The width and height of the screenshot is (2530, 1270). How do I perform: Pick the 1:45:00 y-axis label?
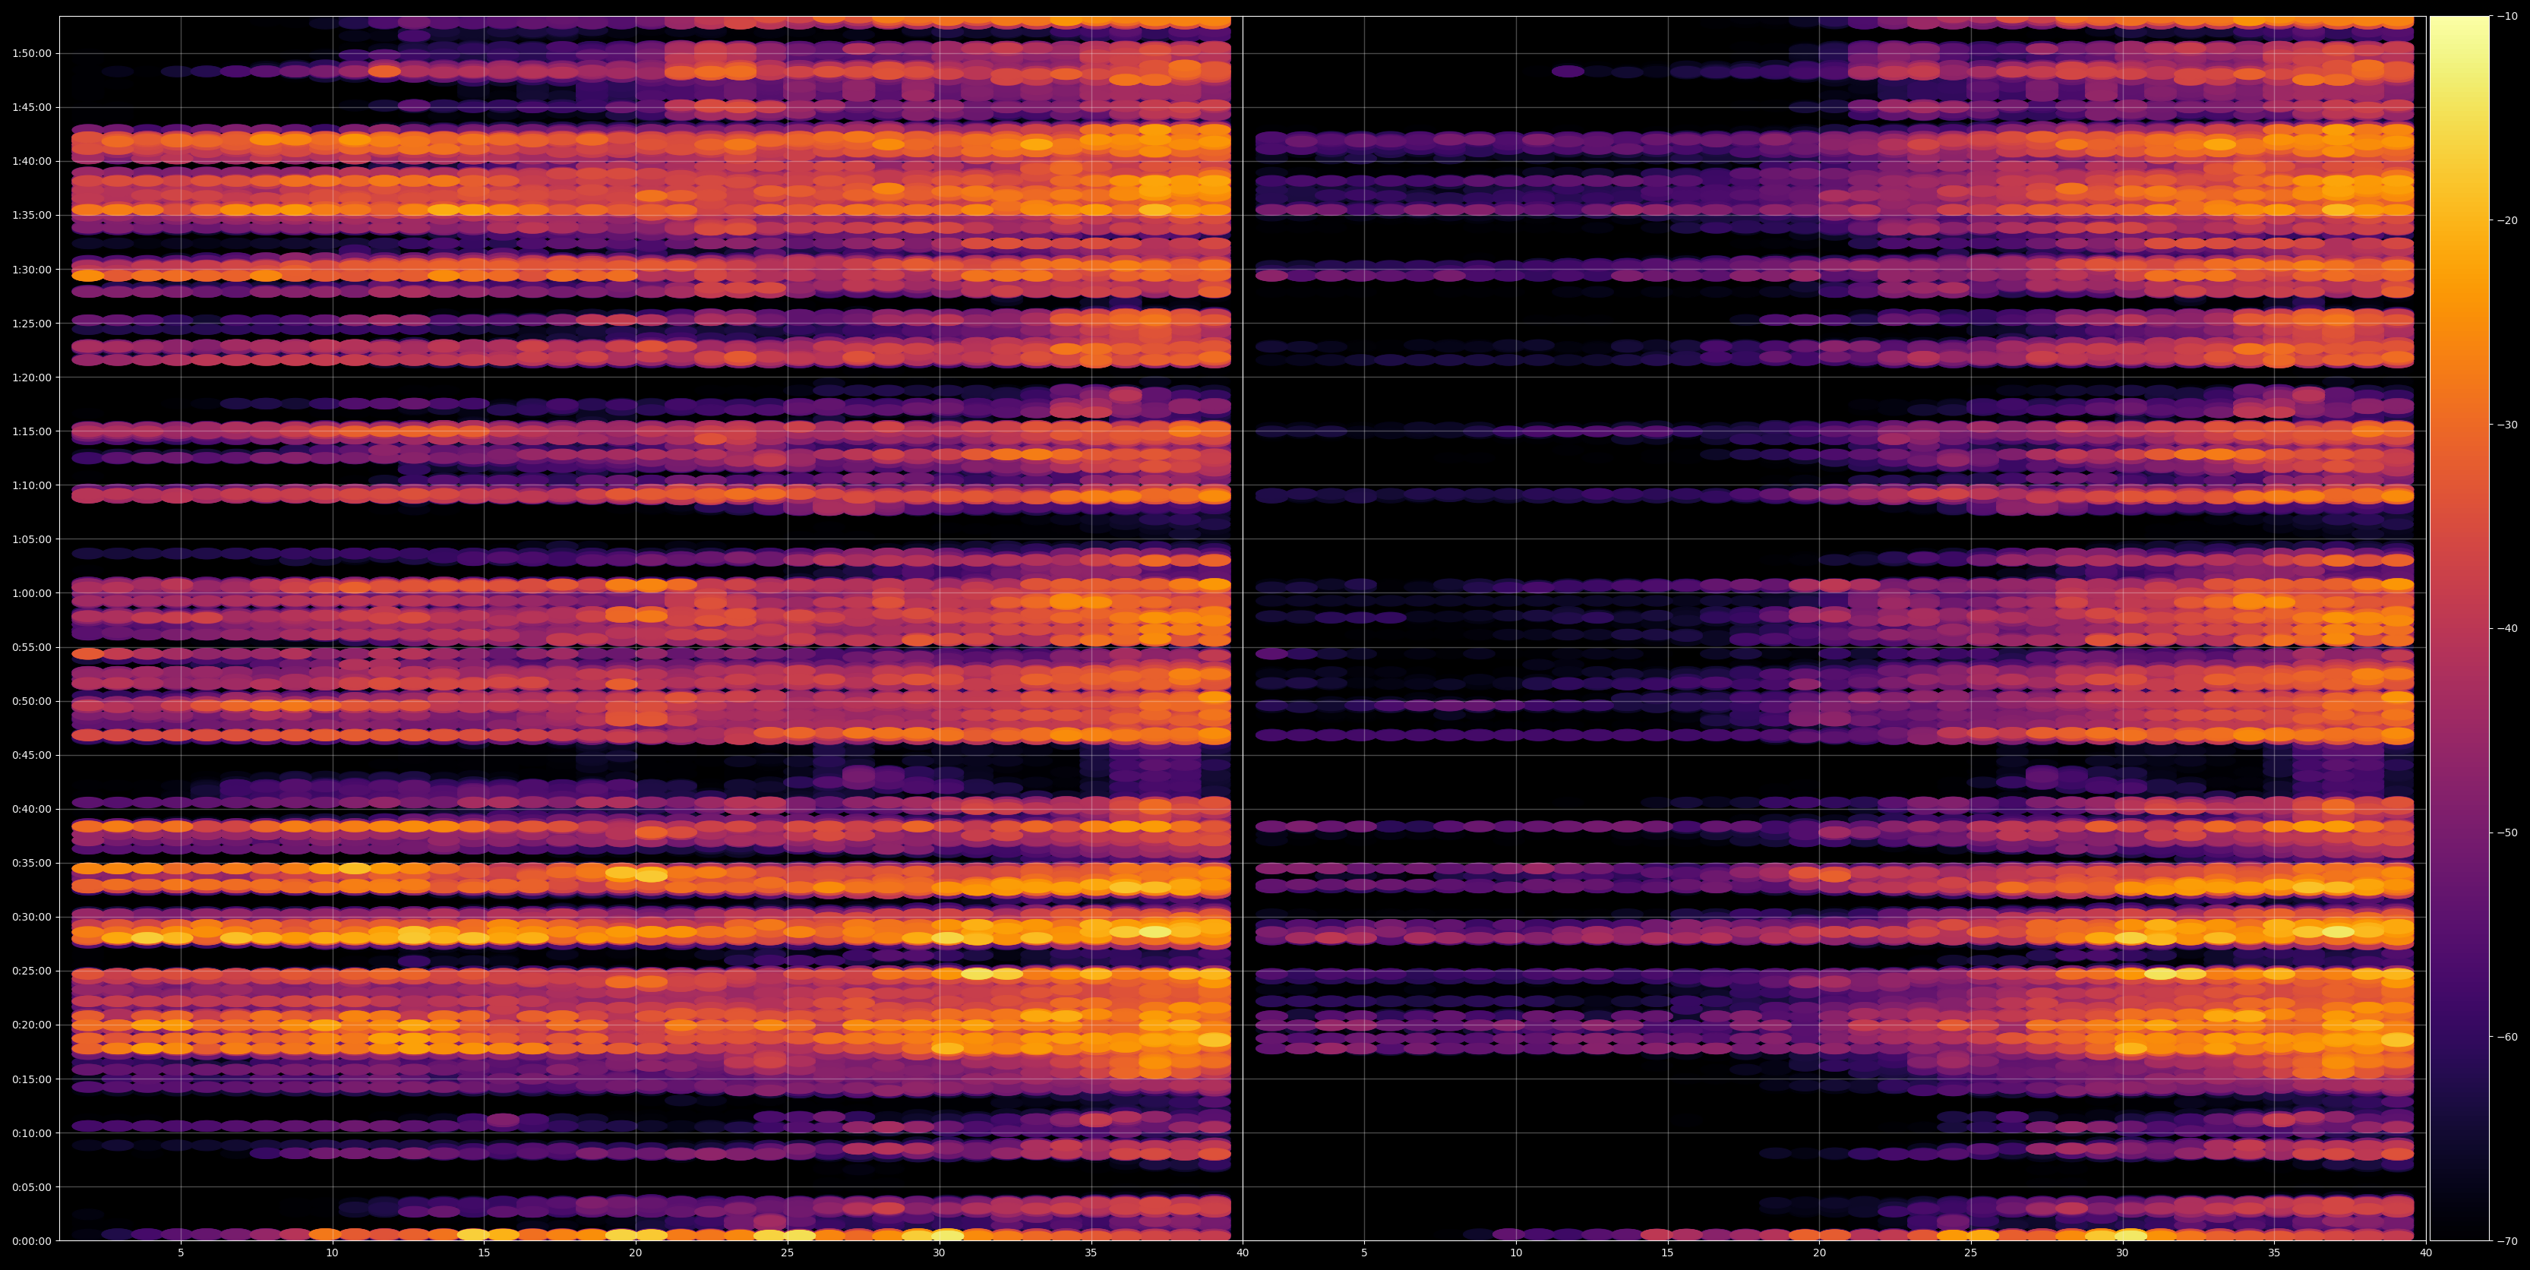(x=31, y=106)
